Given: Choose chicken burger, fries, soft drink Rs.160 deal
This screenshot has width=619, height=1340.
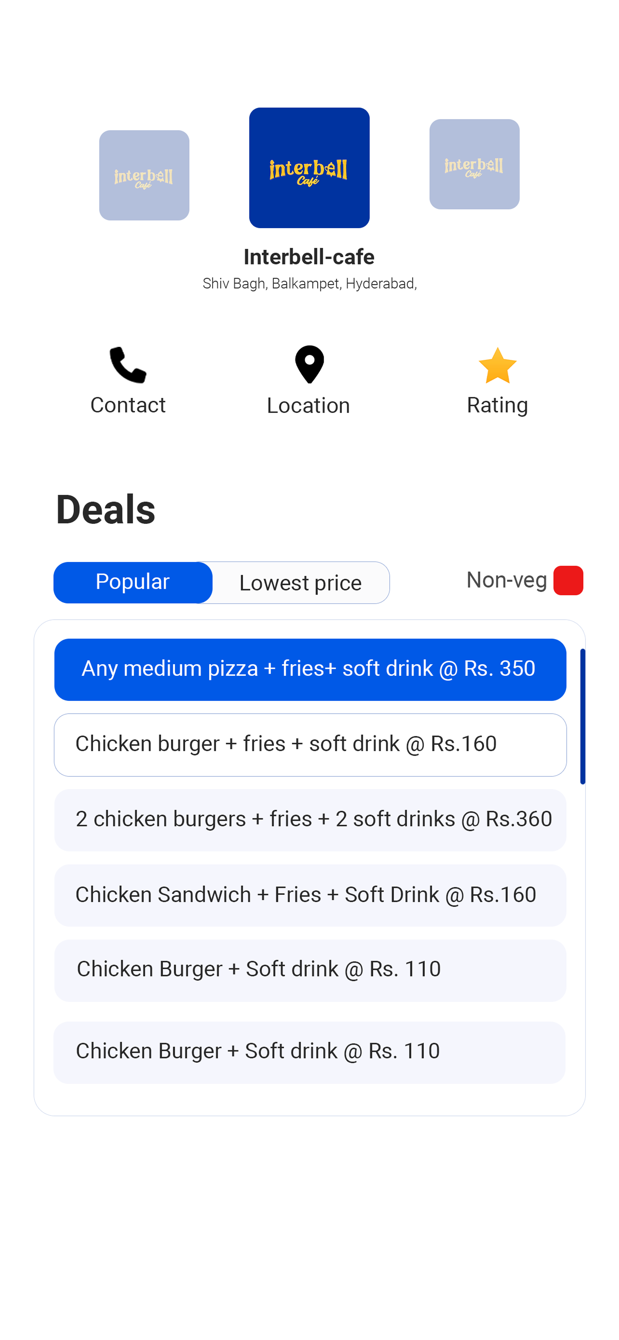Looking at the screenshot, I should pos(310,744).
